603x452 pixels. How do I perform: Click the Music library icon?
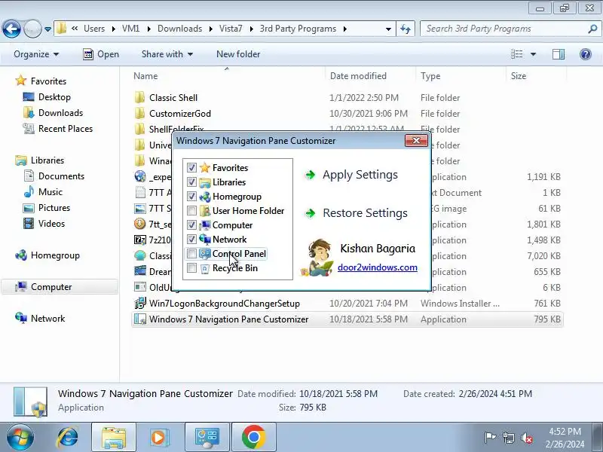(29, 192)
